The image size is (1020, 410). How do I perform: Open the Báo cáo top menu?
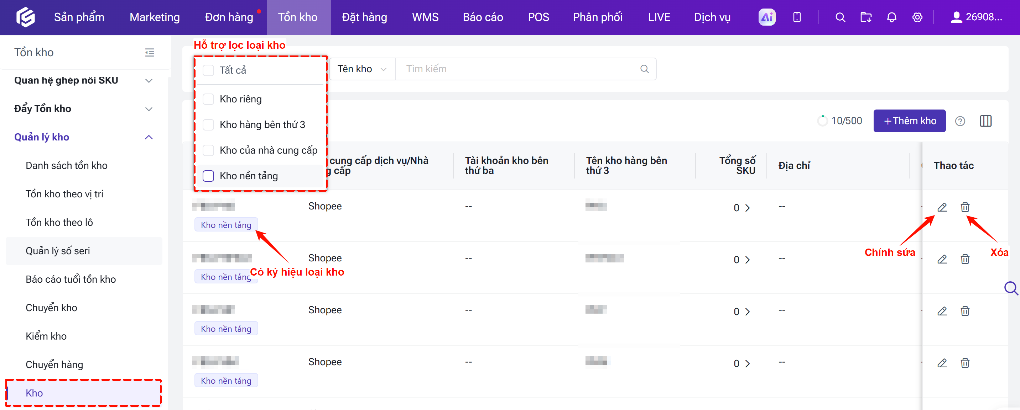click(483, 17)
